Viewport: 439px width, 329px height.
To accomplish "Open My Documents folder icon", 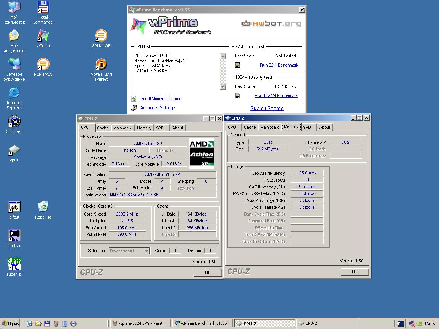I will coord(14,42).
